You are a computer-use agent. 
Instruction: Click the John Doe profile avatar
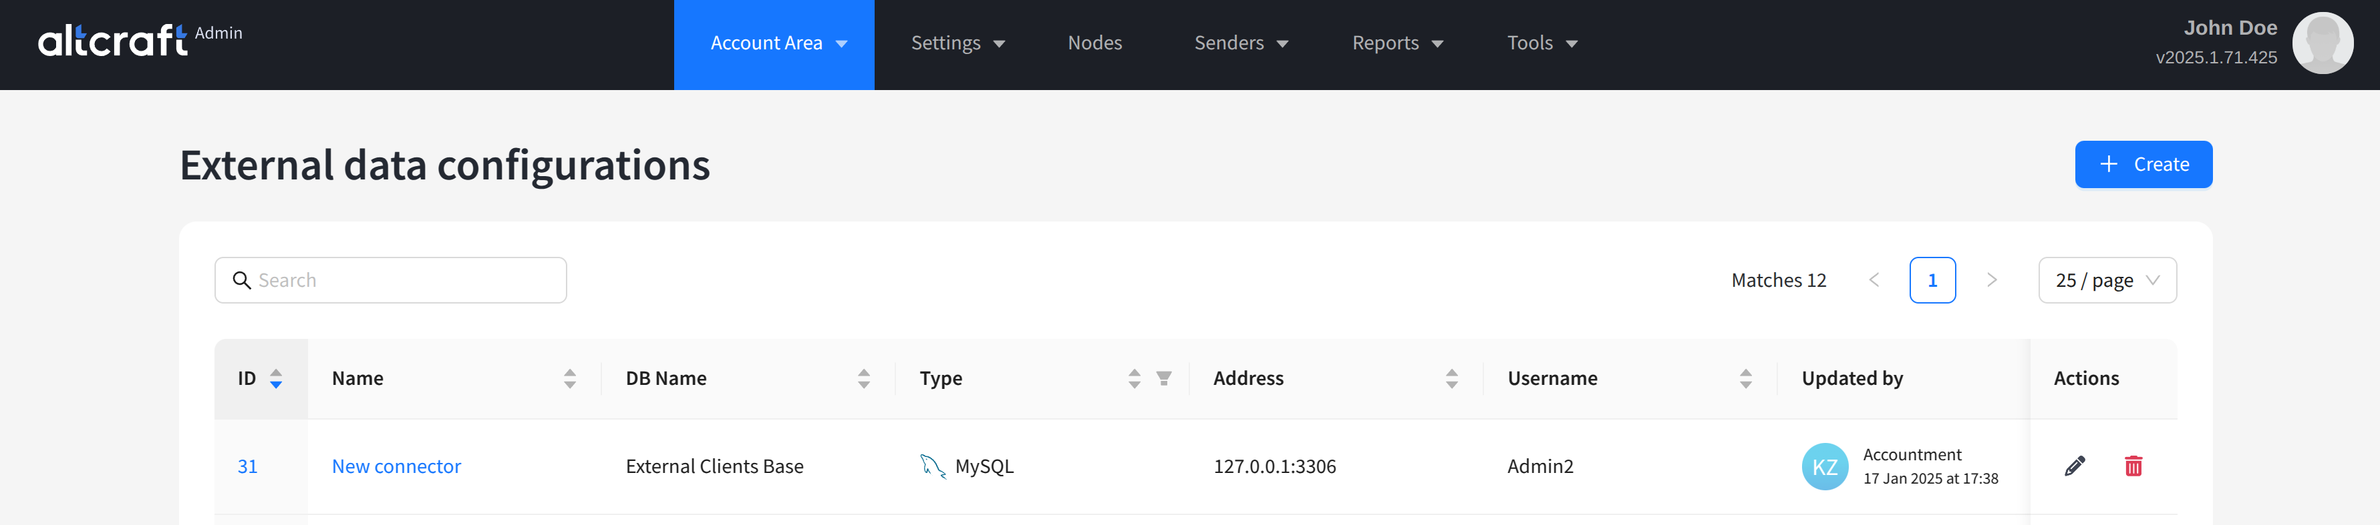click(2322, 43)
